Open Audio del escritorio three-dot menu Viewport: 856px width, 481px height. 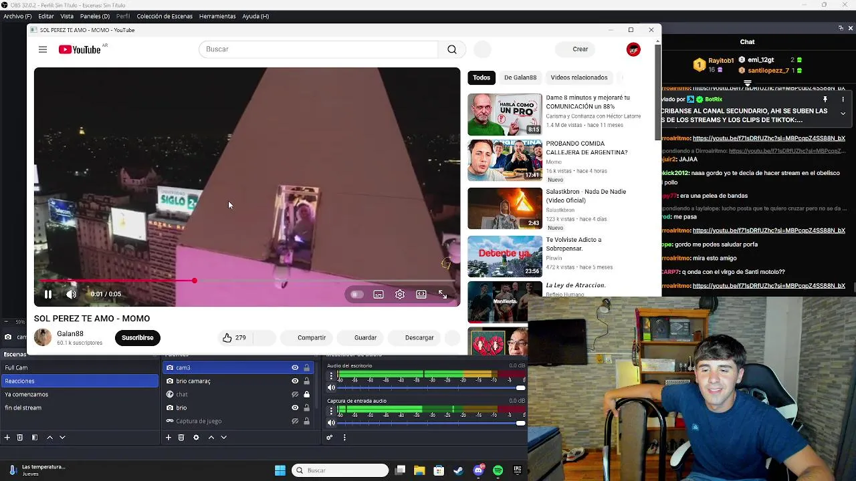tap(331, 376)
